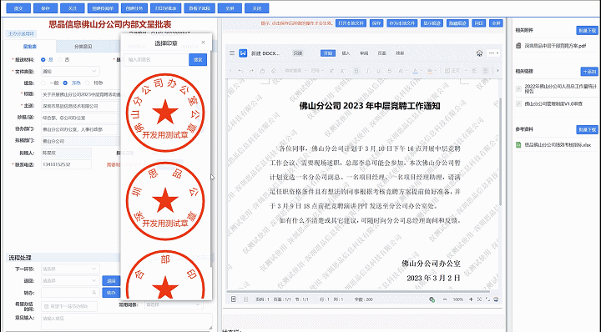Open the 插入 ribbon tab

[346, 53]
